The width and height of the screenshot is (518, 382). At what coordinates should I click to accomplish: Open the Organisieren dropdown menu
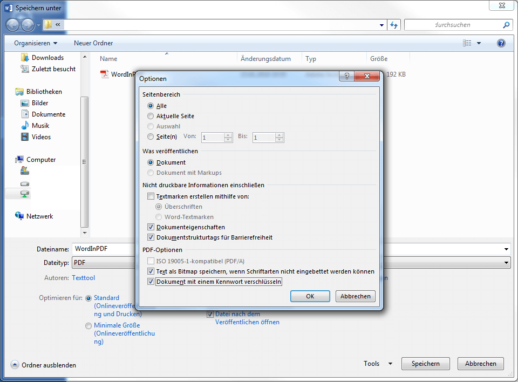coord(36,43)
